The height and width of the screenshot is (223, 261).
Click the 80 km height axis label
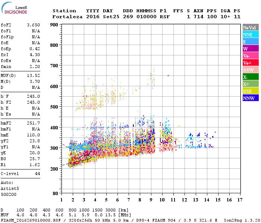56,194
